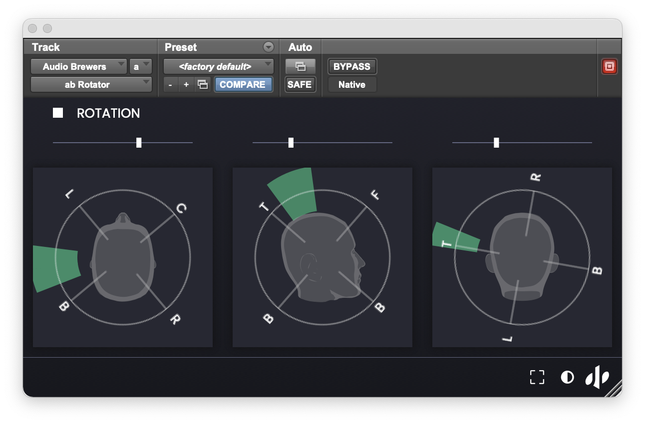Select previous preset with minus button

[x=170, y=84]
